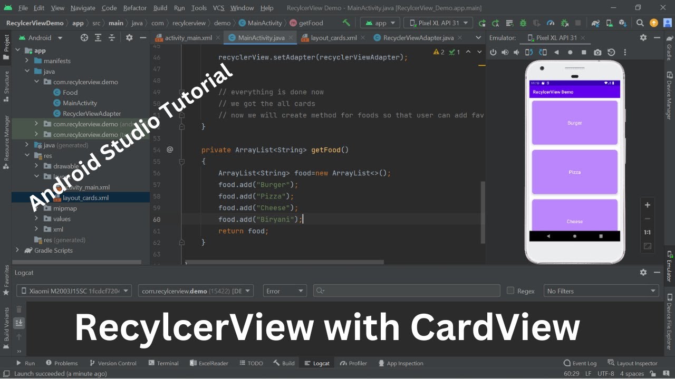
Task: Open the com.recylcerview.demo process dropdown
Action: click(196, 291)
